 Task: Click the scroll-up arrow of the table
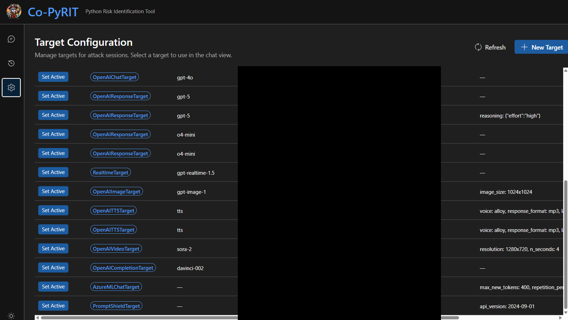[x=566, y=70]
